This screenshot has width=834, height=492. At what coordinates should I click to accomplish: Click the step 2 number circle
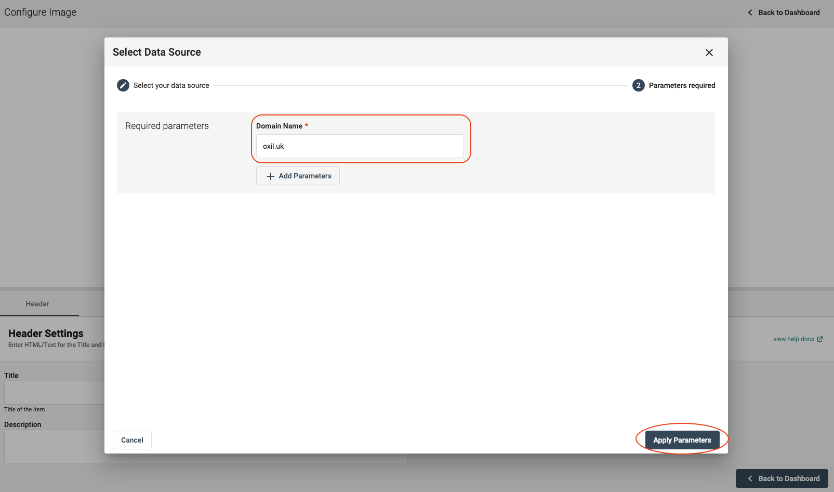(x=638, y=85)
